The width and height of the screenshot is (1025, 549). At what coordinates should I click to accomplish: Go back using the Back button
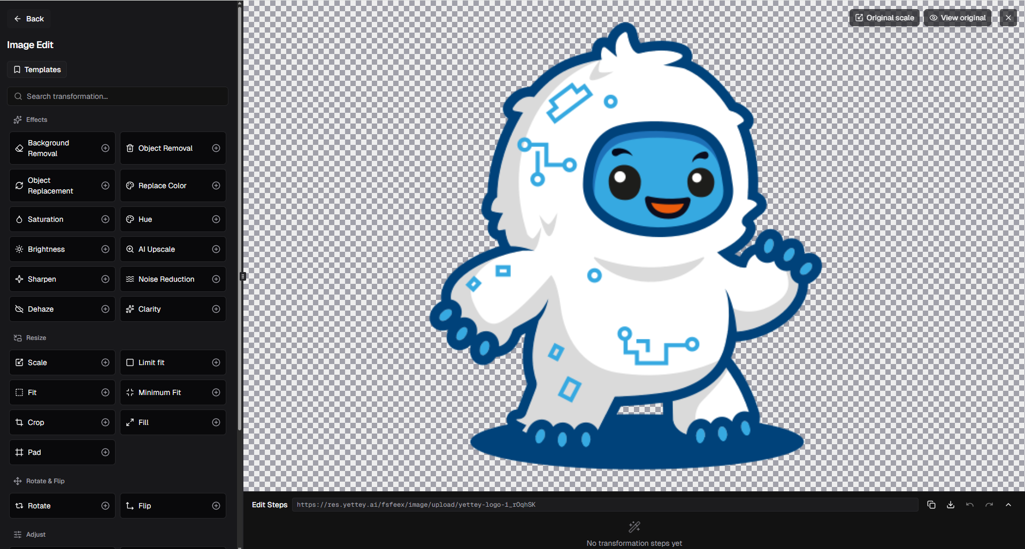(29, 19)
